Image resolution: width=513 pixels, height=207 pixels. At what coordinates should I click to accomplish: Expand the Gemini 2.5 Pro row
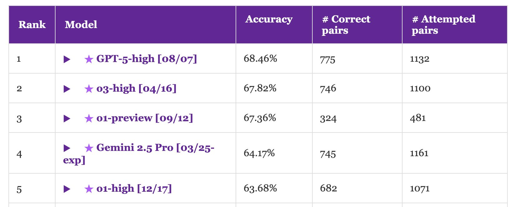[x=67, y=148]
